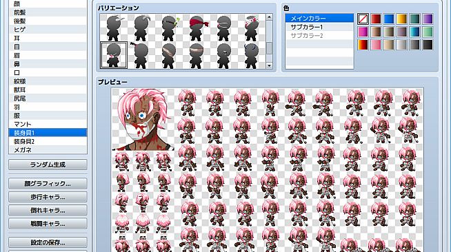
Task: Pick 獣耳 from the parts list
Action: (48, 90)
